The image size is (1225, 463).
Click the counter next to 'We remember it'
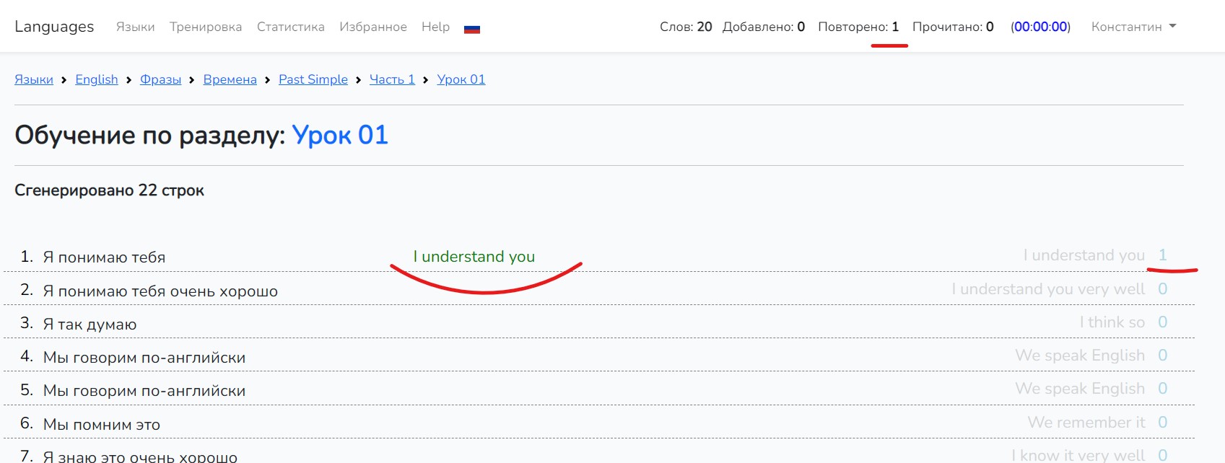pos(1162,423)
